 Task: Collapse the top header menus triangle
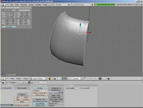[x=8, y=4]
